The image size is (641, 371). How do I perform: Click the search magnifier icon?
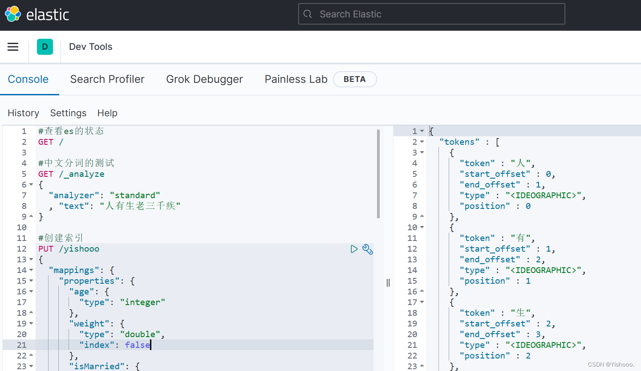click(308, 14)
